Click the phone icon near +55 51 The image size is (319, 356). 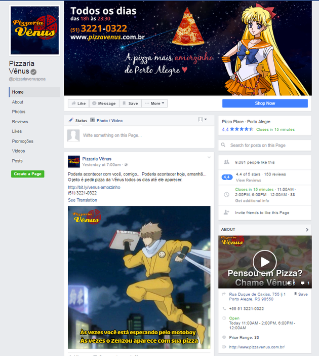point(224,308)
